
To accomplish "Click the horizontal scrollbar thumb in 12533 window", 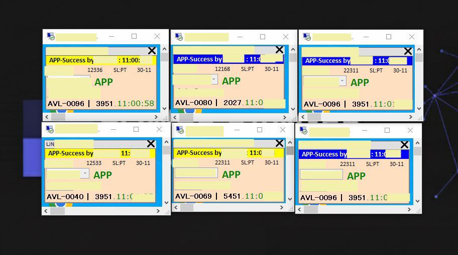I will point(58,211).
